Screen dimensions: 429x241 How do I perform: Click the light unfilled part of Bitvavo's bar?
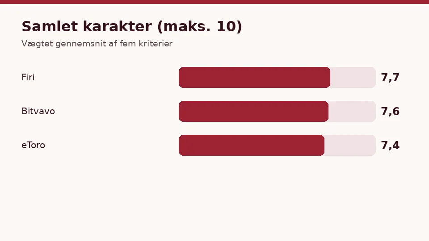tap(352, 111)
